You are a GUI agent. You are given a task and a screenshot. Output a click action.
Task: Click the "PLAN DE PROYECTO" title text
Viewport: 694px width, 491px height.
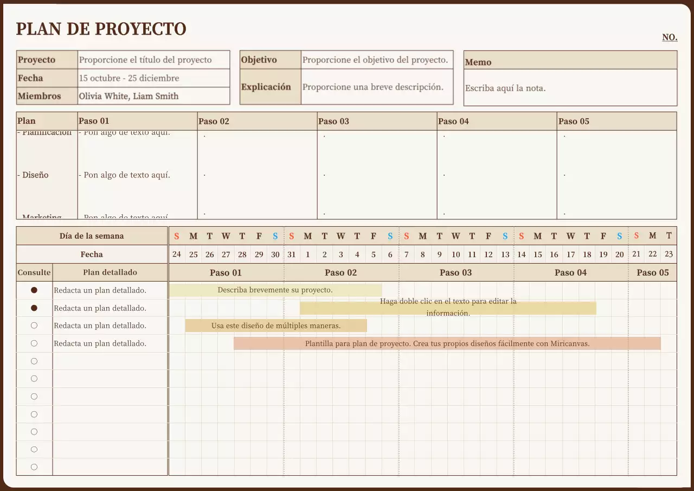(x=100, y=29)
